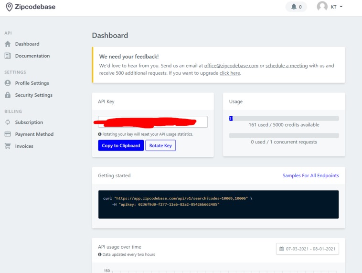362x273 pixels.
Task: Open Dashboard in the sidebar
Action: [x=27, y=44]
